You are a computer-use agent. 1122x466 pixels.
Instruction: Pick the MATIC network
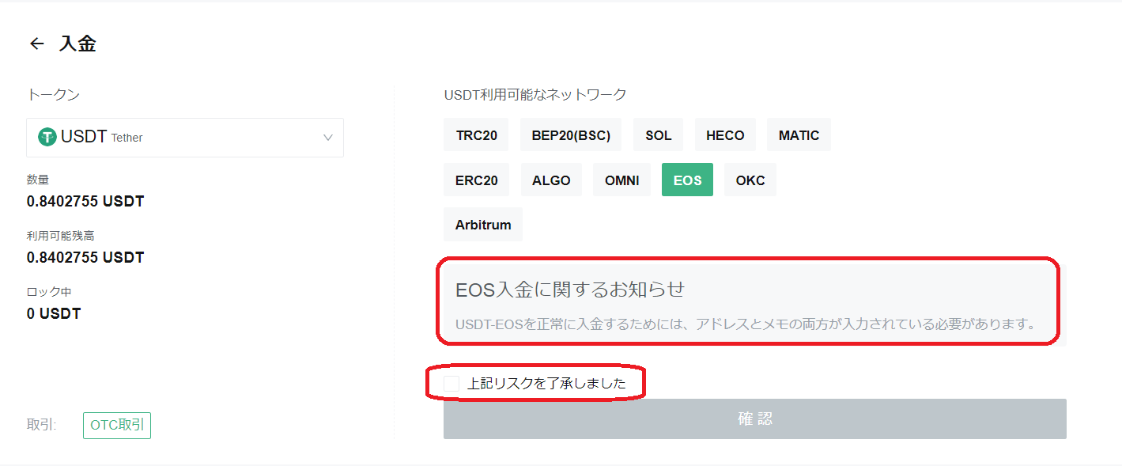799,134
